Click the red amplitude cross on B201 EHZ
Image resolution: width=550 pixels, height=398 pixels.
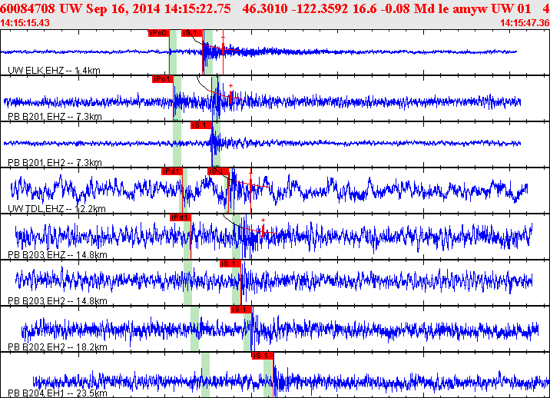[230, 86]
